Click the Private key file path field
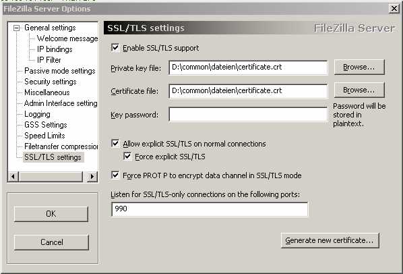Image resolution: width=403 pixels, height=274 pixels. click(x=248, y=67)
